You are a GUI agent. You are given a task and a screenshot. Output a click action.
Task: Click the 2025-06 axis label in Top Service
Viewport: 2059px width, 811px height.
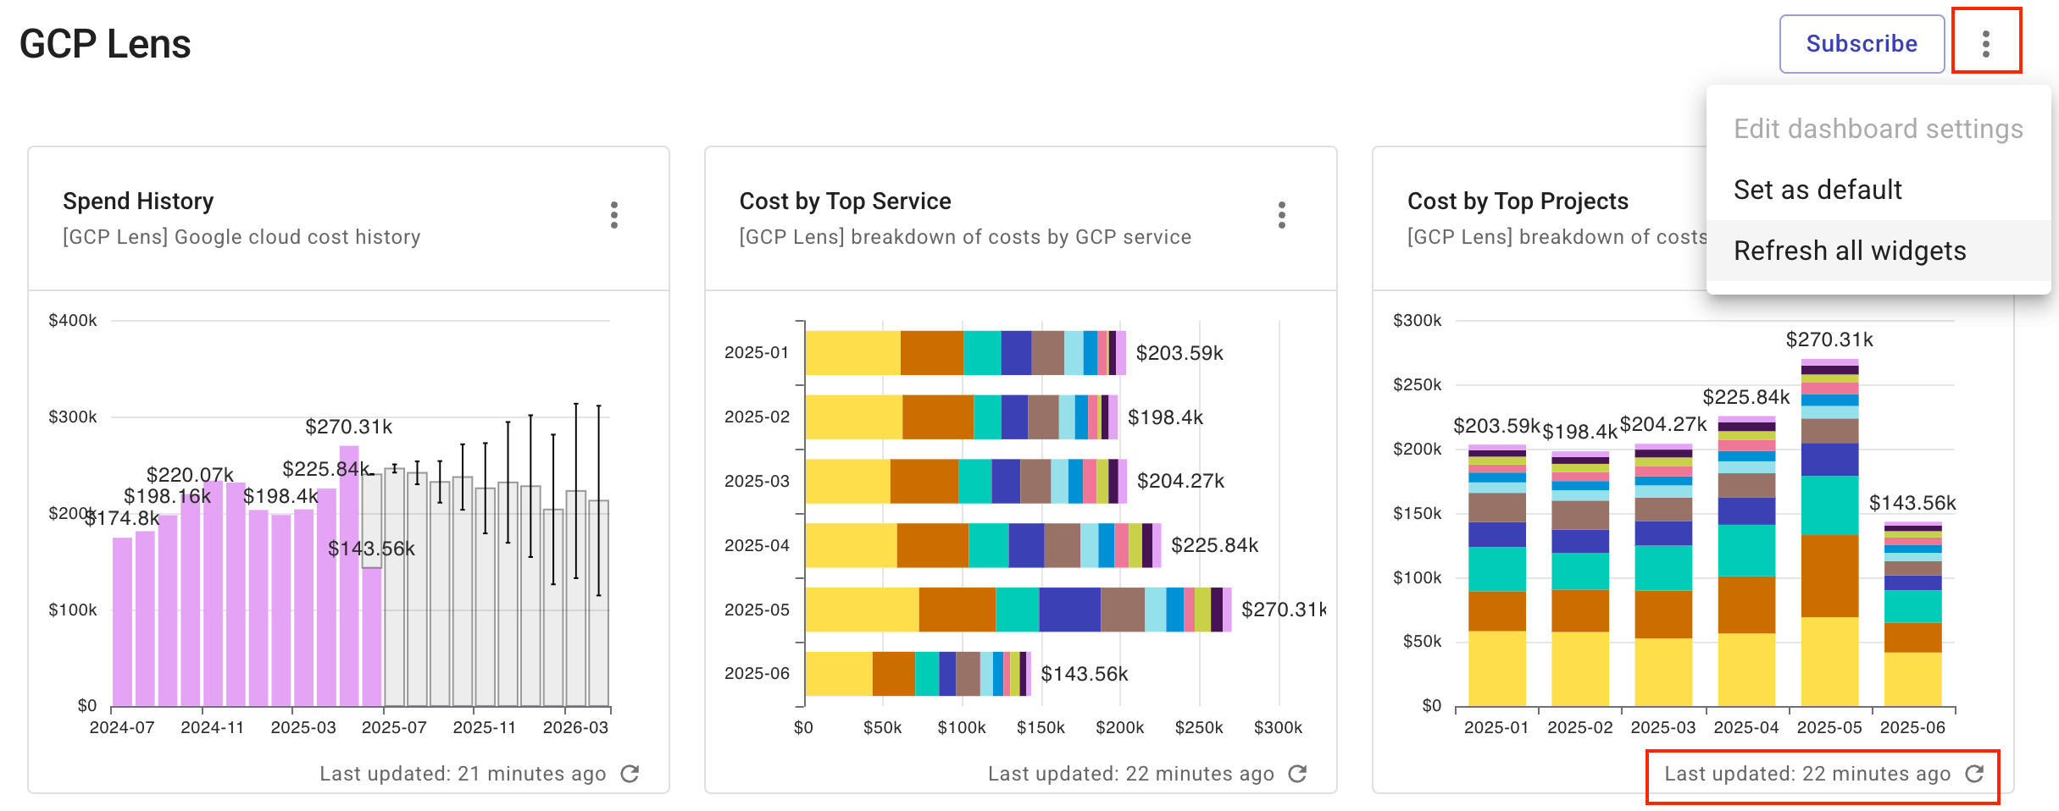tap(757, 674)
